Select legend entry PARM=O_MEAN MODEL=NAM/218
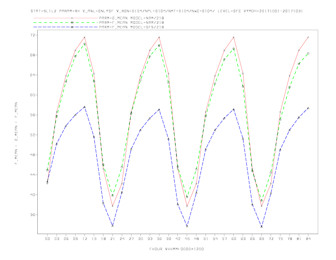336x260 pixels. pos(132,18)
